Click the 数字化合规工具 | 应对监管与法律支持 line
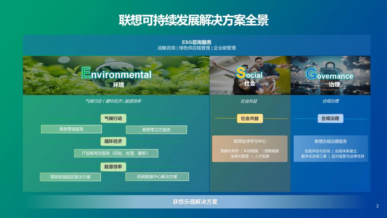Screen dimensions: 387x218 (333, 156)
